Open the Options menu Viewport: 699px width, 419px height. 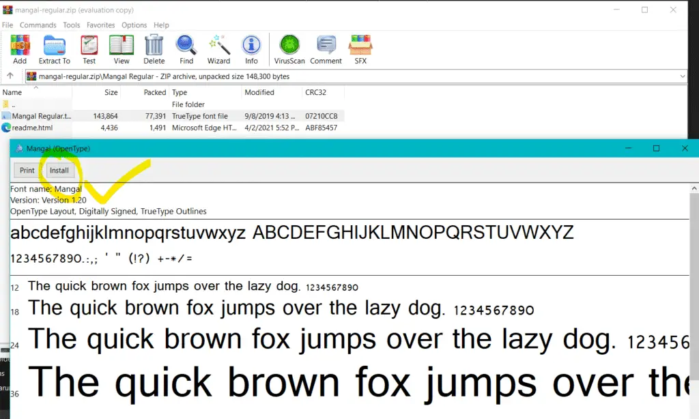[x=134, y=25]
